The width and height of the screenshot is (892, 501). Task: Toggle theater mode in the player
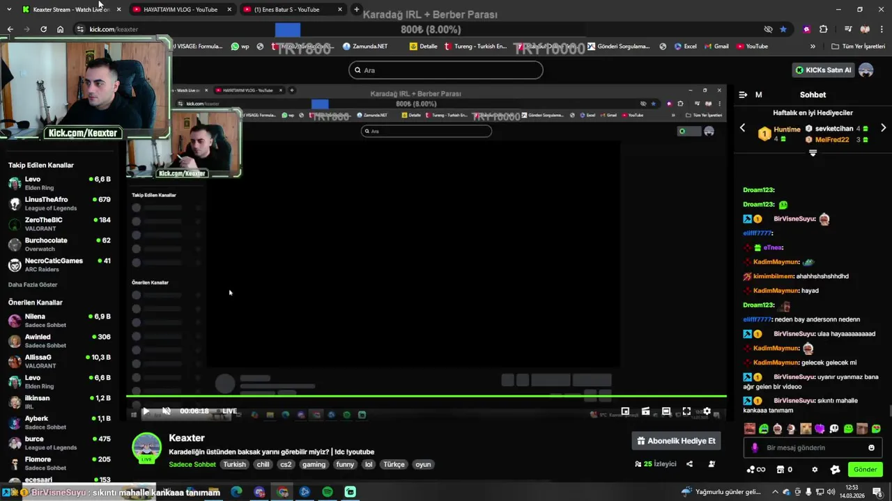(x=666, y=411)
